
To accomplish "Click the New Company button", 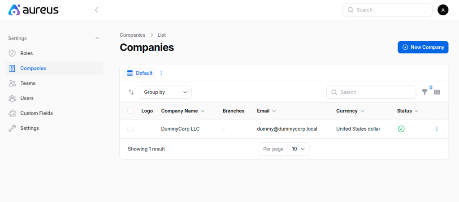I will (x=423, y=47).
